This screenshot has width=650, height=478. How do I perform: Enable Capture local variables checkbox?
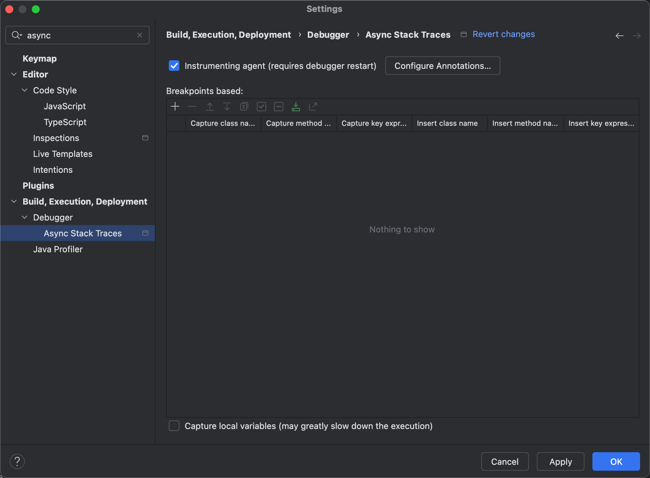tap(174, 426)
